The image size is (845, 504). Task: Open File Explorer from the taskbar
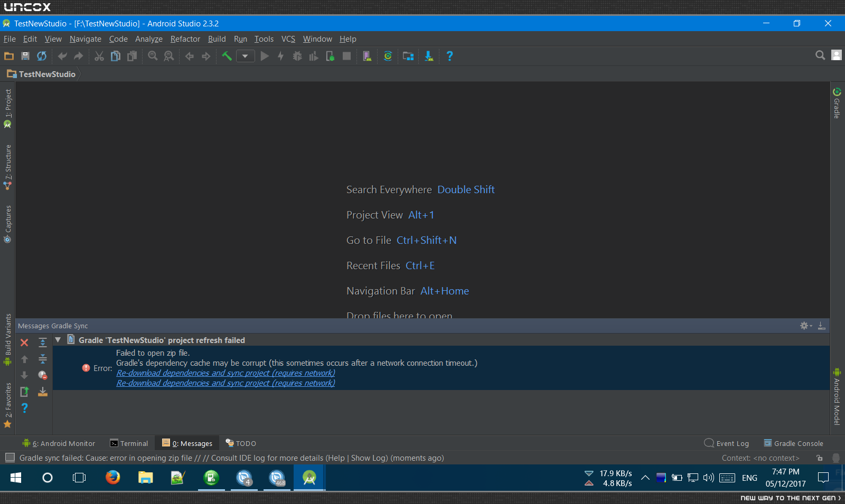[145, 478]
